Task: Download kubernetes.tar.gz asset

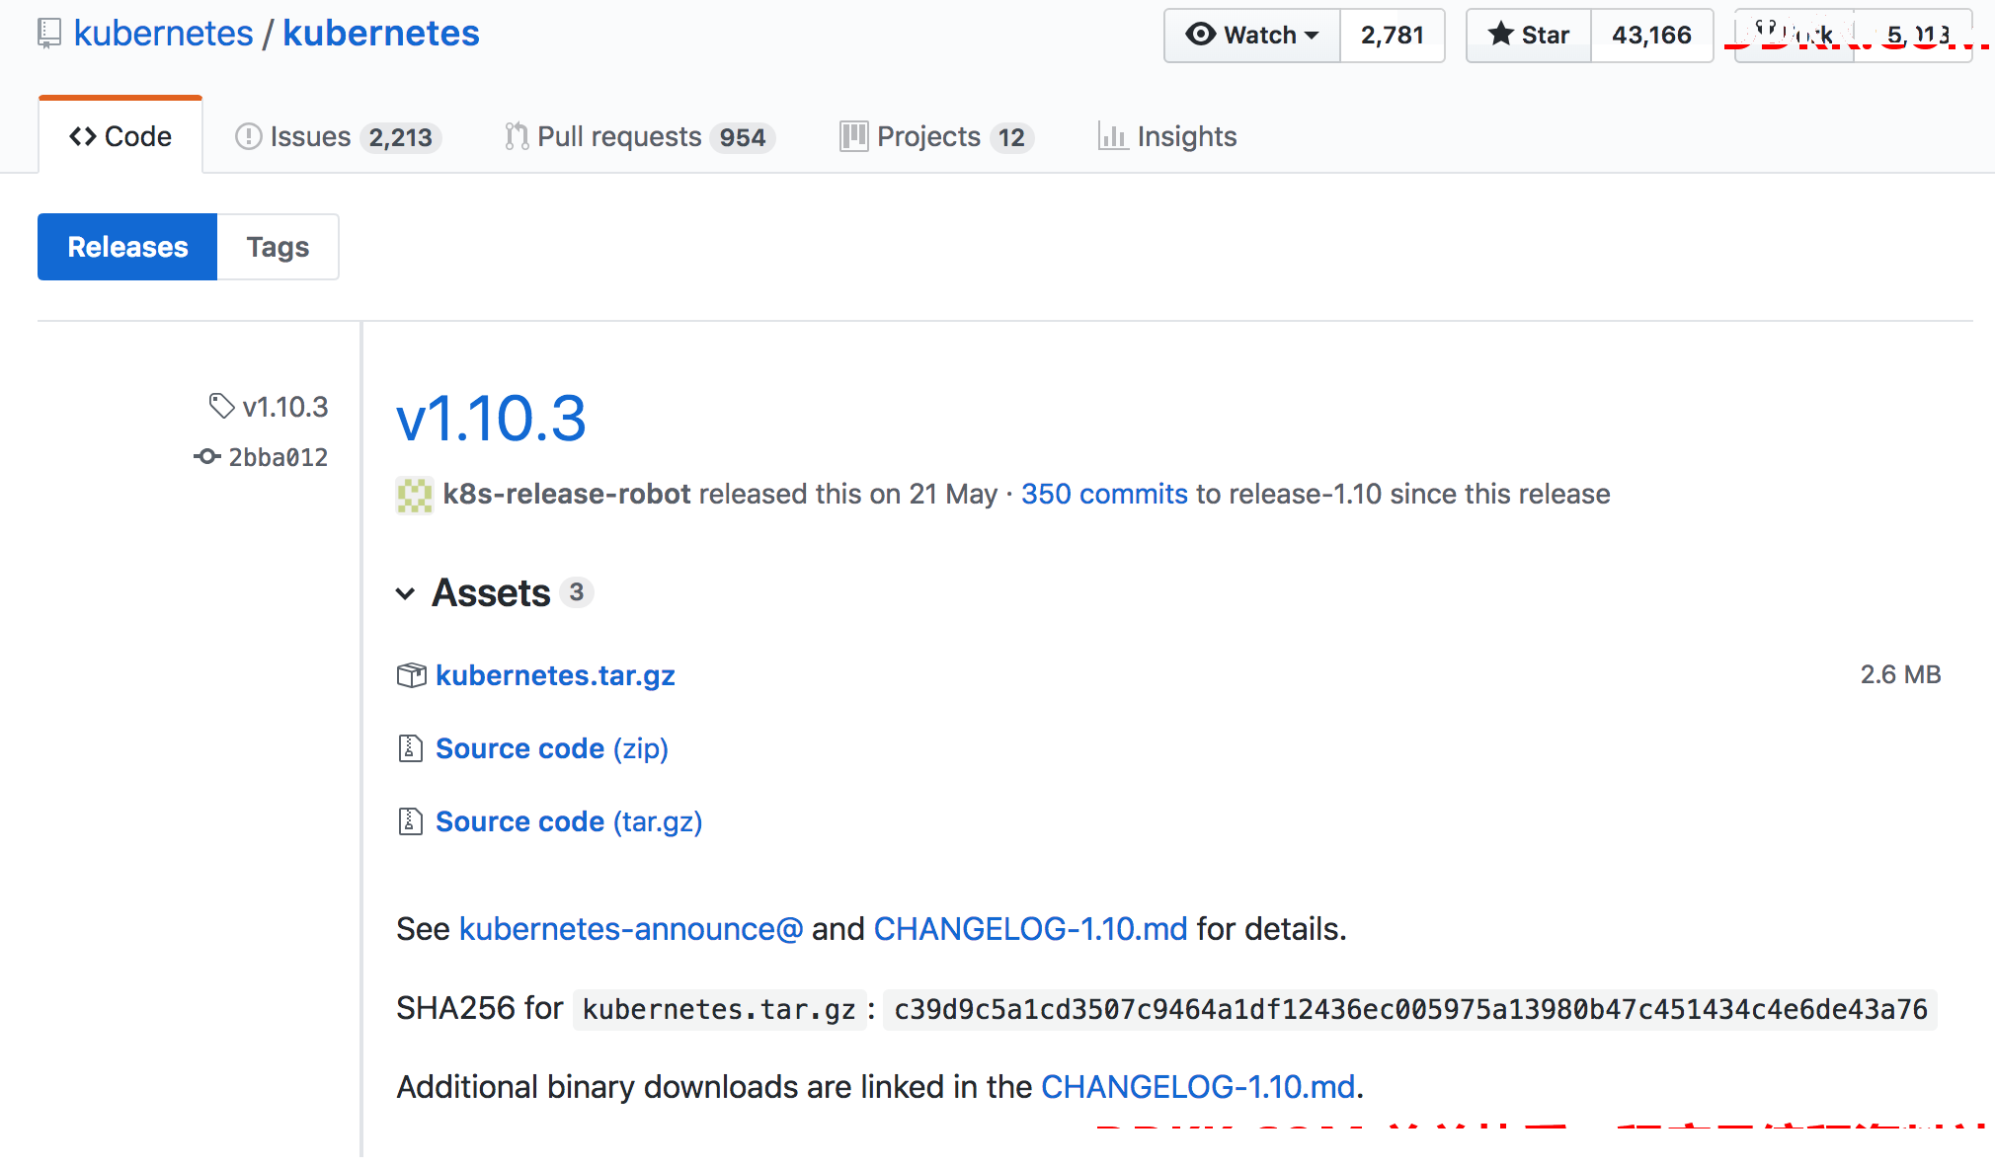Action: coord(555,675)
